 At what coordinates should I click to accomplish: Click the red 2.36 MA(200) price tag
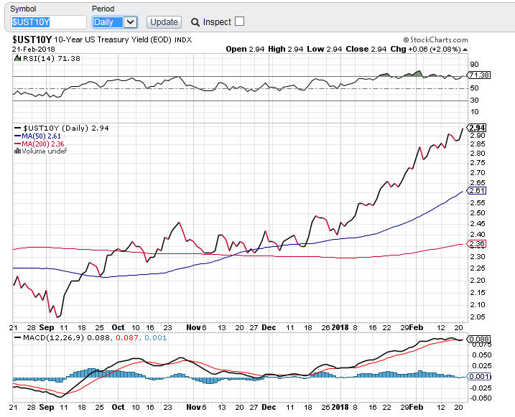click(x=477, y=244)
